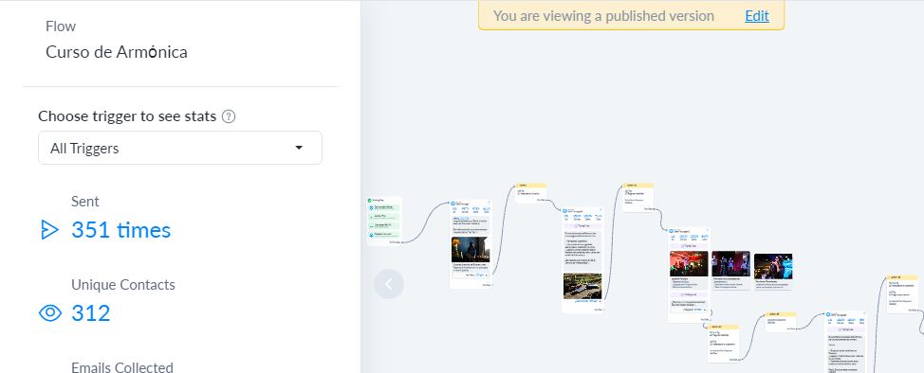Click the 351 times sent statistic
Viewport: 924px width, 373px height.
point(120,230)
